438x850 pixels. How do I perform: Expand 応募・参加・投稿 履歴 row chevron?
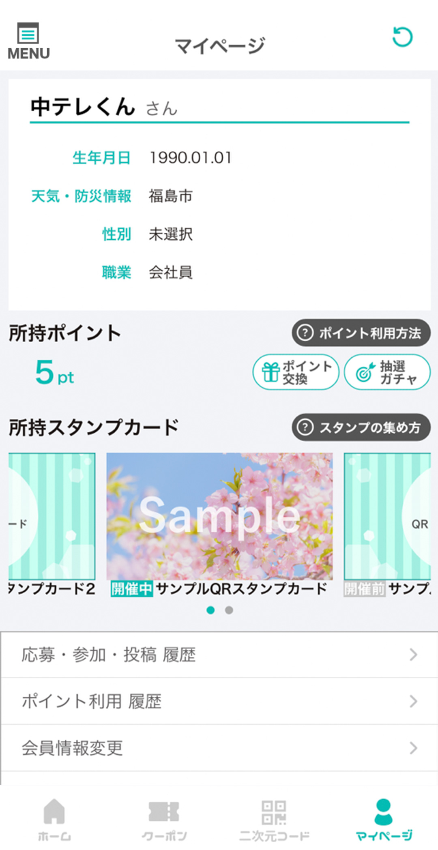click(413, 655)
